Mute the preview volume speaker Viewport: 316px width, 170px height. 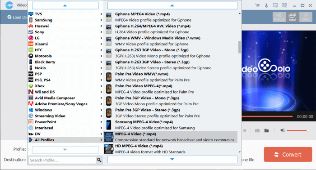click(283, 130)
